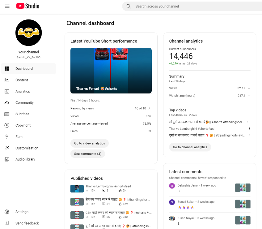Click the Views 32.1K summary row
262x229 pixels.
210,88
